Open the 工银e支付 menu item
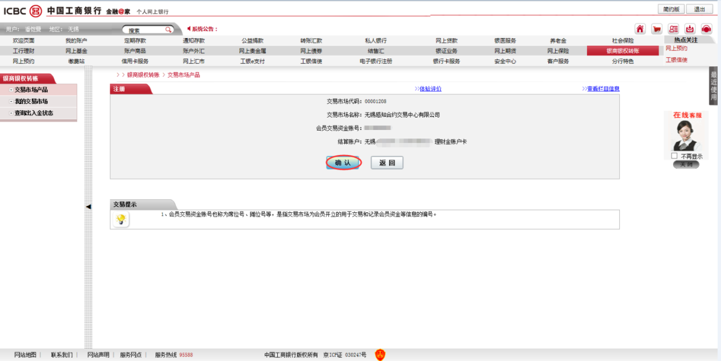 point(252,61)
